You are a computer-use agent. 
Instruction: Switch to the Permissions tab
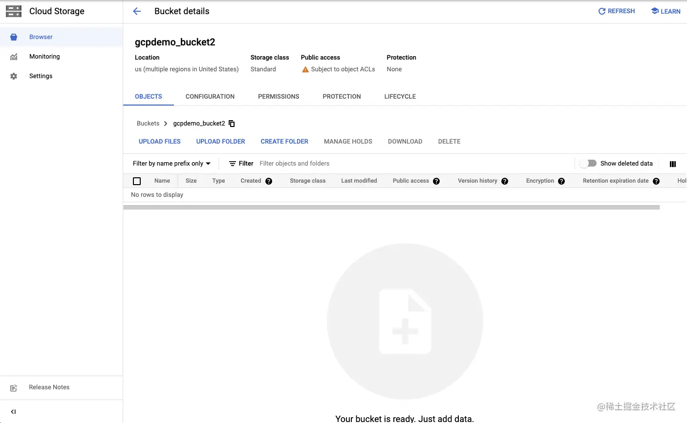pyautogui.click(x=279, y=97)
